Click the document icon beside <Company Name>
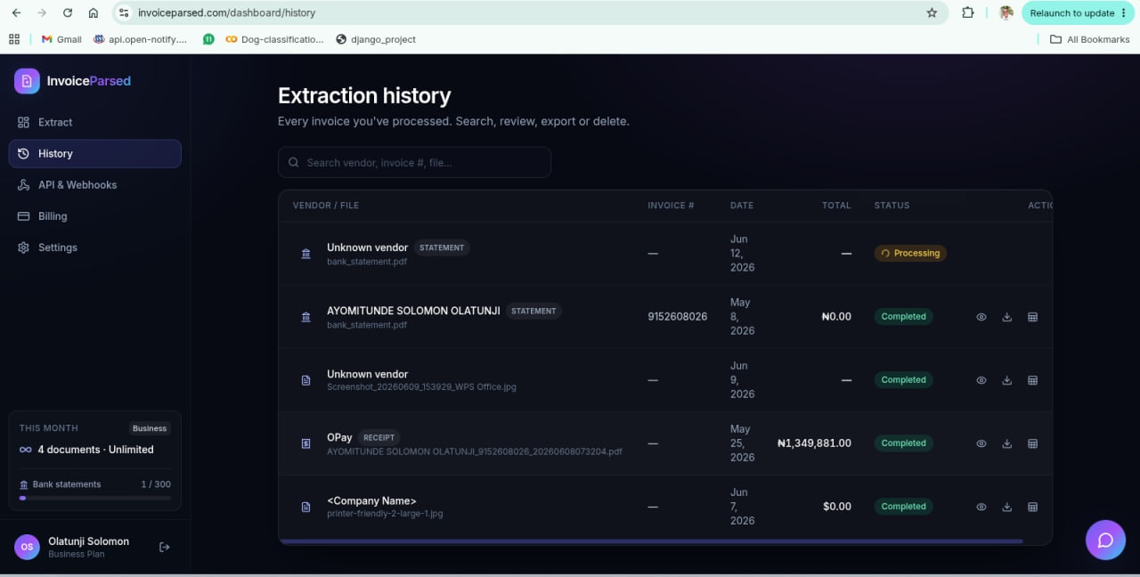This screenshot has width=1140, height=577. (x=306, y=507)
